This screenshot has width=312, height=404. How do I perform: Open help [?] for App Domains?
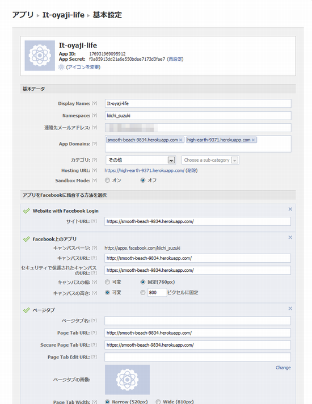click(x=95, y=144)
